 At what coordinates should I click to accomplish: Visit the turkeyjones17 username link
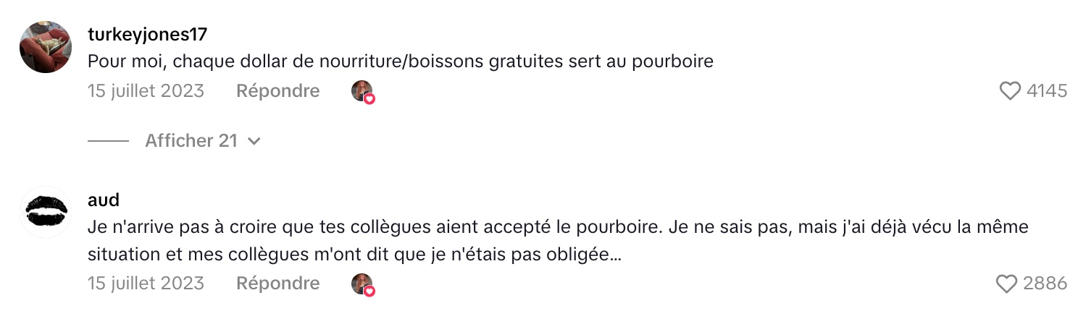tap(147, 34)
